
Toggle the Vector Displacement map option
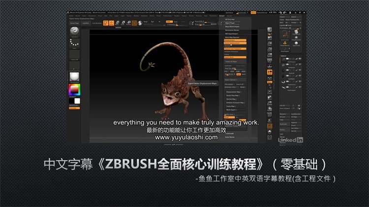click(x=235, y=43)
